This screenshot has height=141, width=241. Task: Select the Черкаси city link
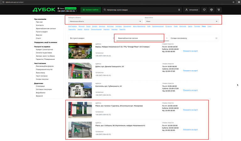[106, 29]
